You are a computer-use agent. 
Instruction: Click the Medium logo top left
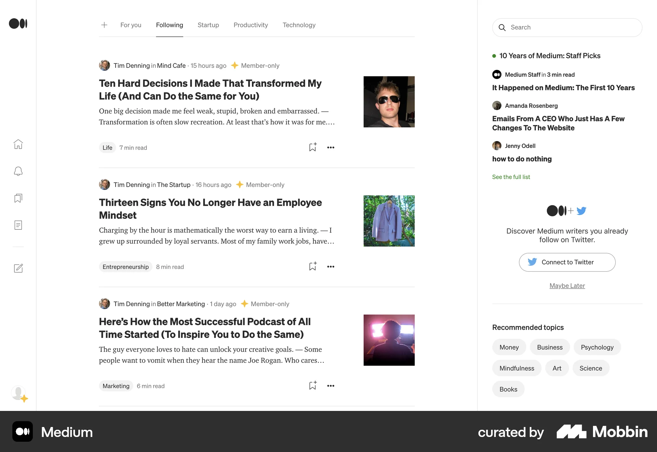(x=18, y=23)
